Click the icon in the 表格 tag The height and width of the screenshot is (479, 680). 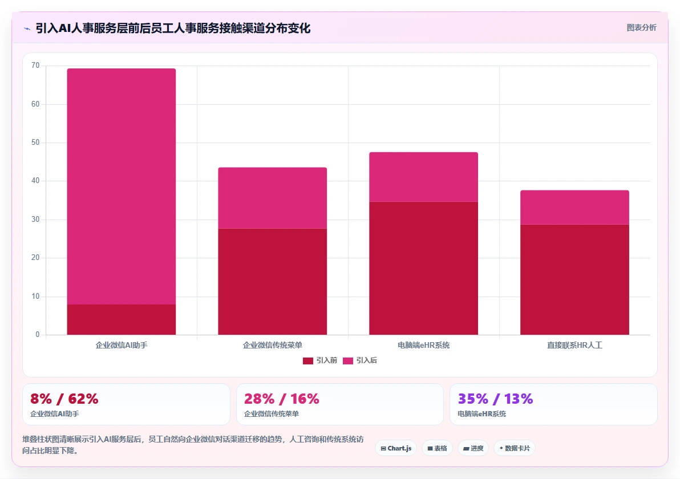pyautogui.click(x=430, y=449)
